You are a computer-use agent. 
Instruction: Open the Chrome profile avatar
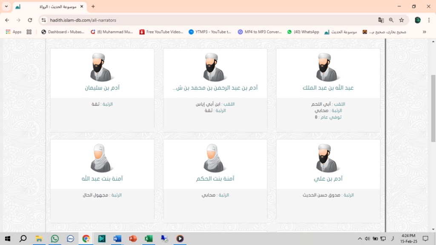tap(418, 20)
